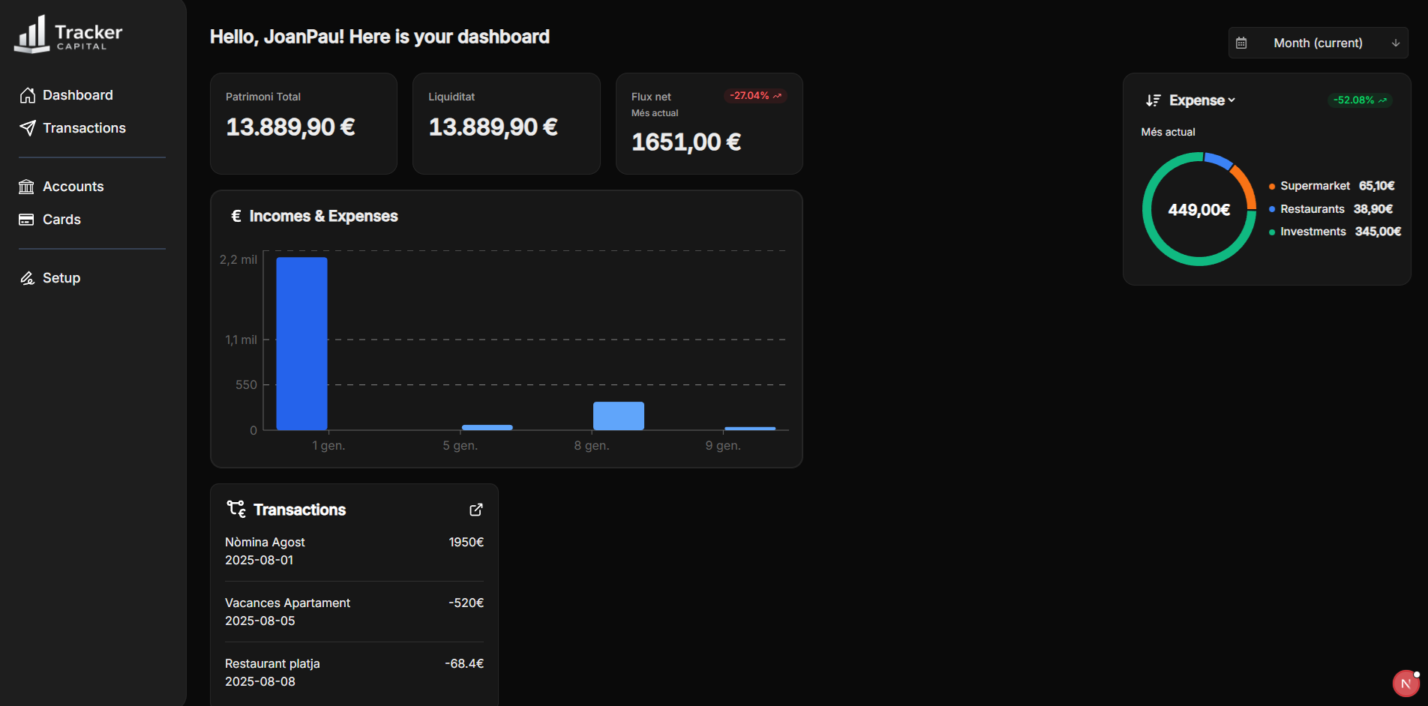The width and height of the screenshot is (1428, 706).
Task: Click the tall 1 gen. income bar
Action: (301, 343)
